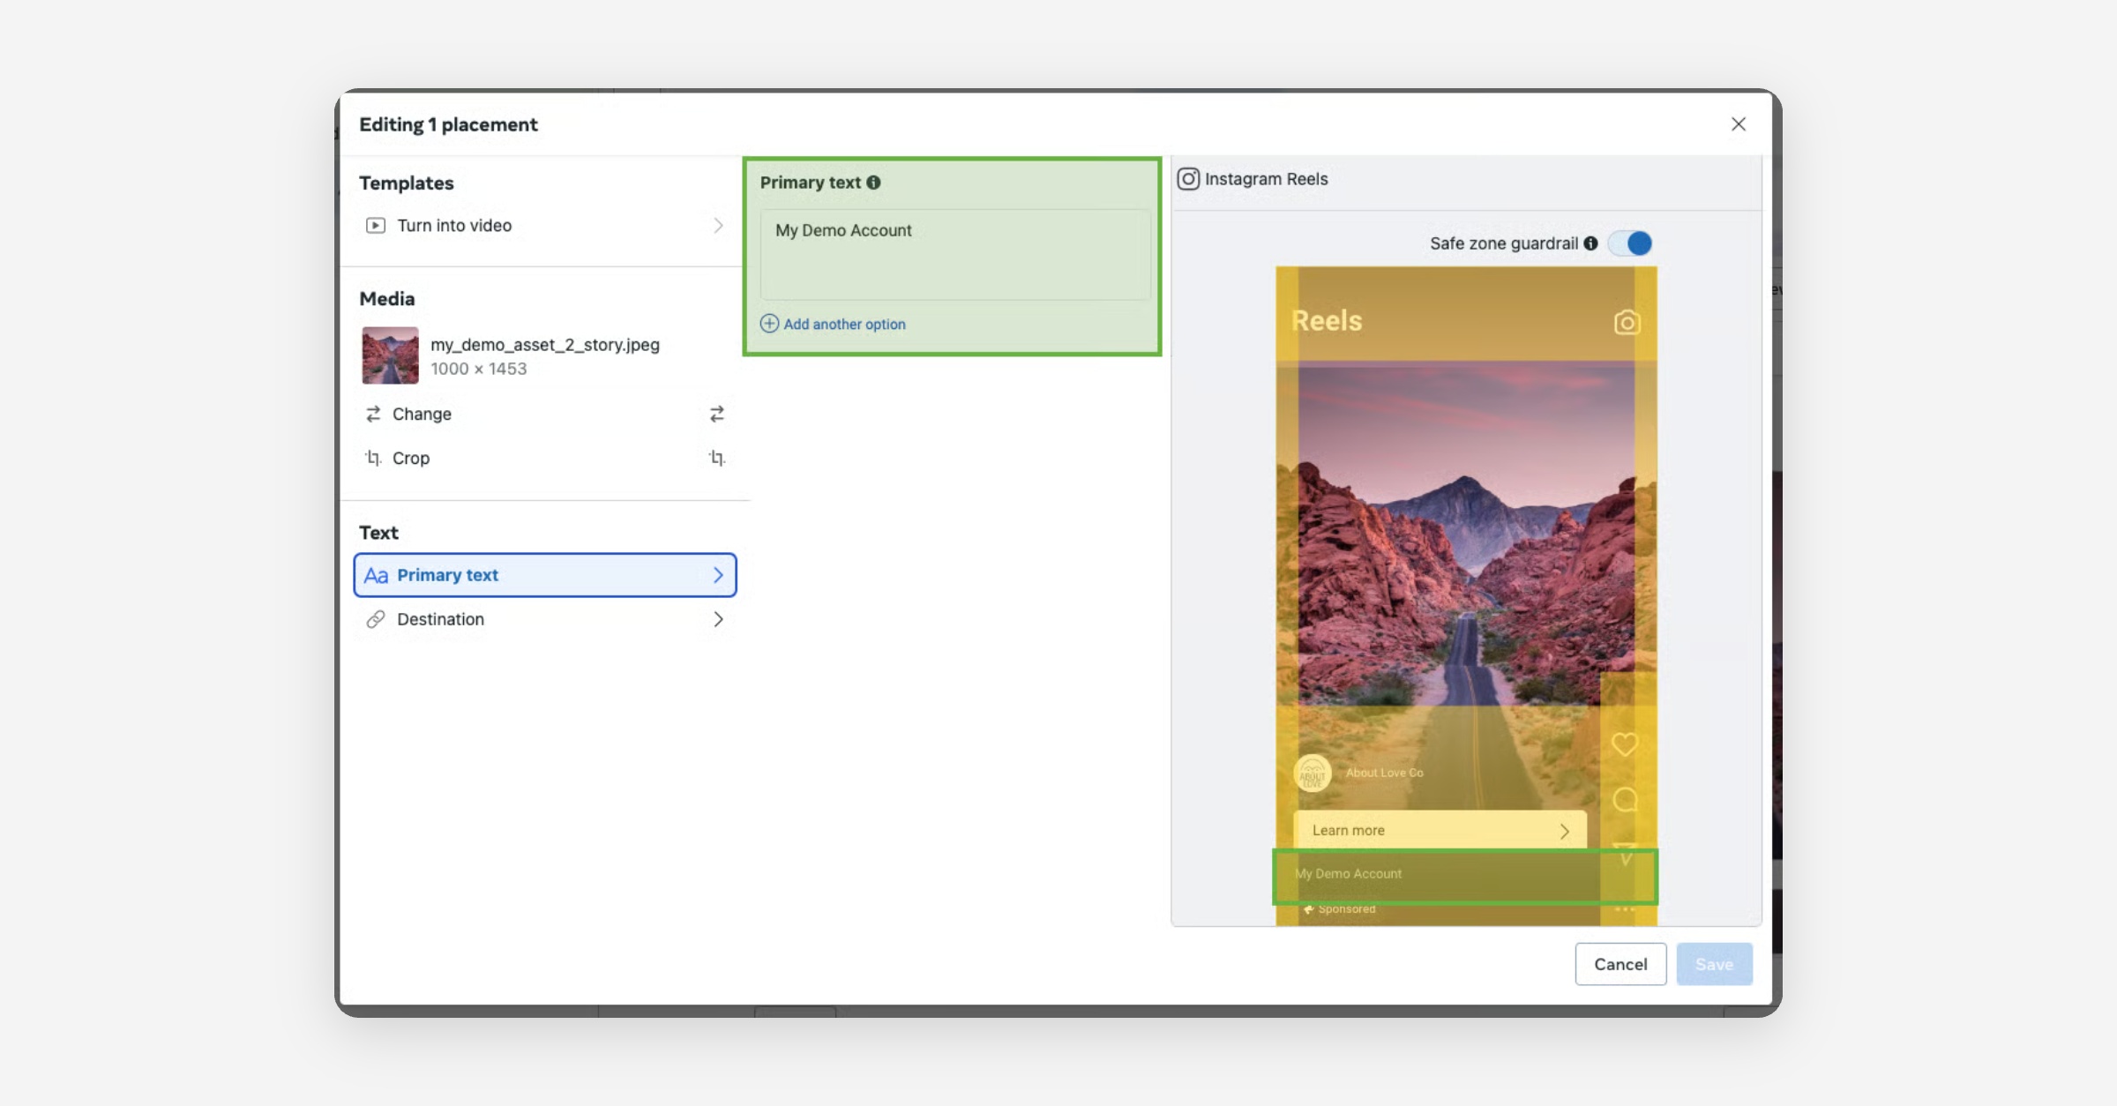Click the heart icon in Reels preview
Screen dimensions: 2117x1106
tap(1624, 744)
